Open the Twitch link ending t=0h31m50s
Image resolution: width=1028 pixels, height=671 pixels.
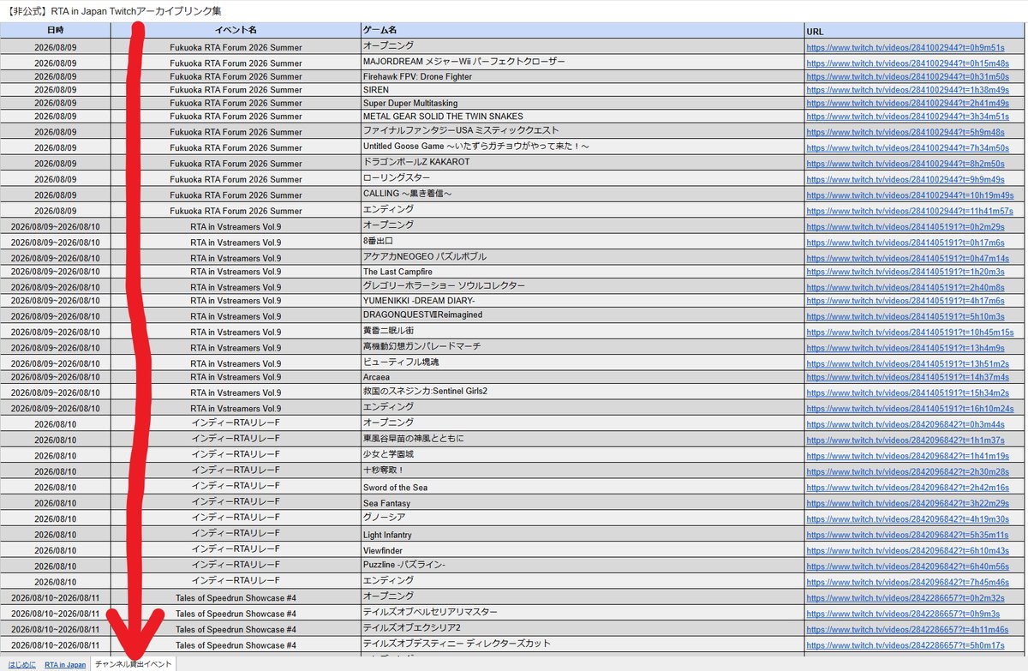tap(907, 77)
